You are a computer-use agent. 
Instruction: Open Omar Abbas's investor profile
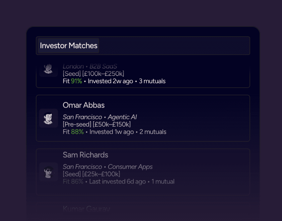pos(83,105)
